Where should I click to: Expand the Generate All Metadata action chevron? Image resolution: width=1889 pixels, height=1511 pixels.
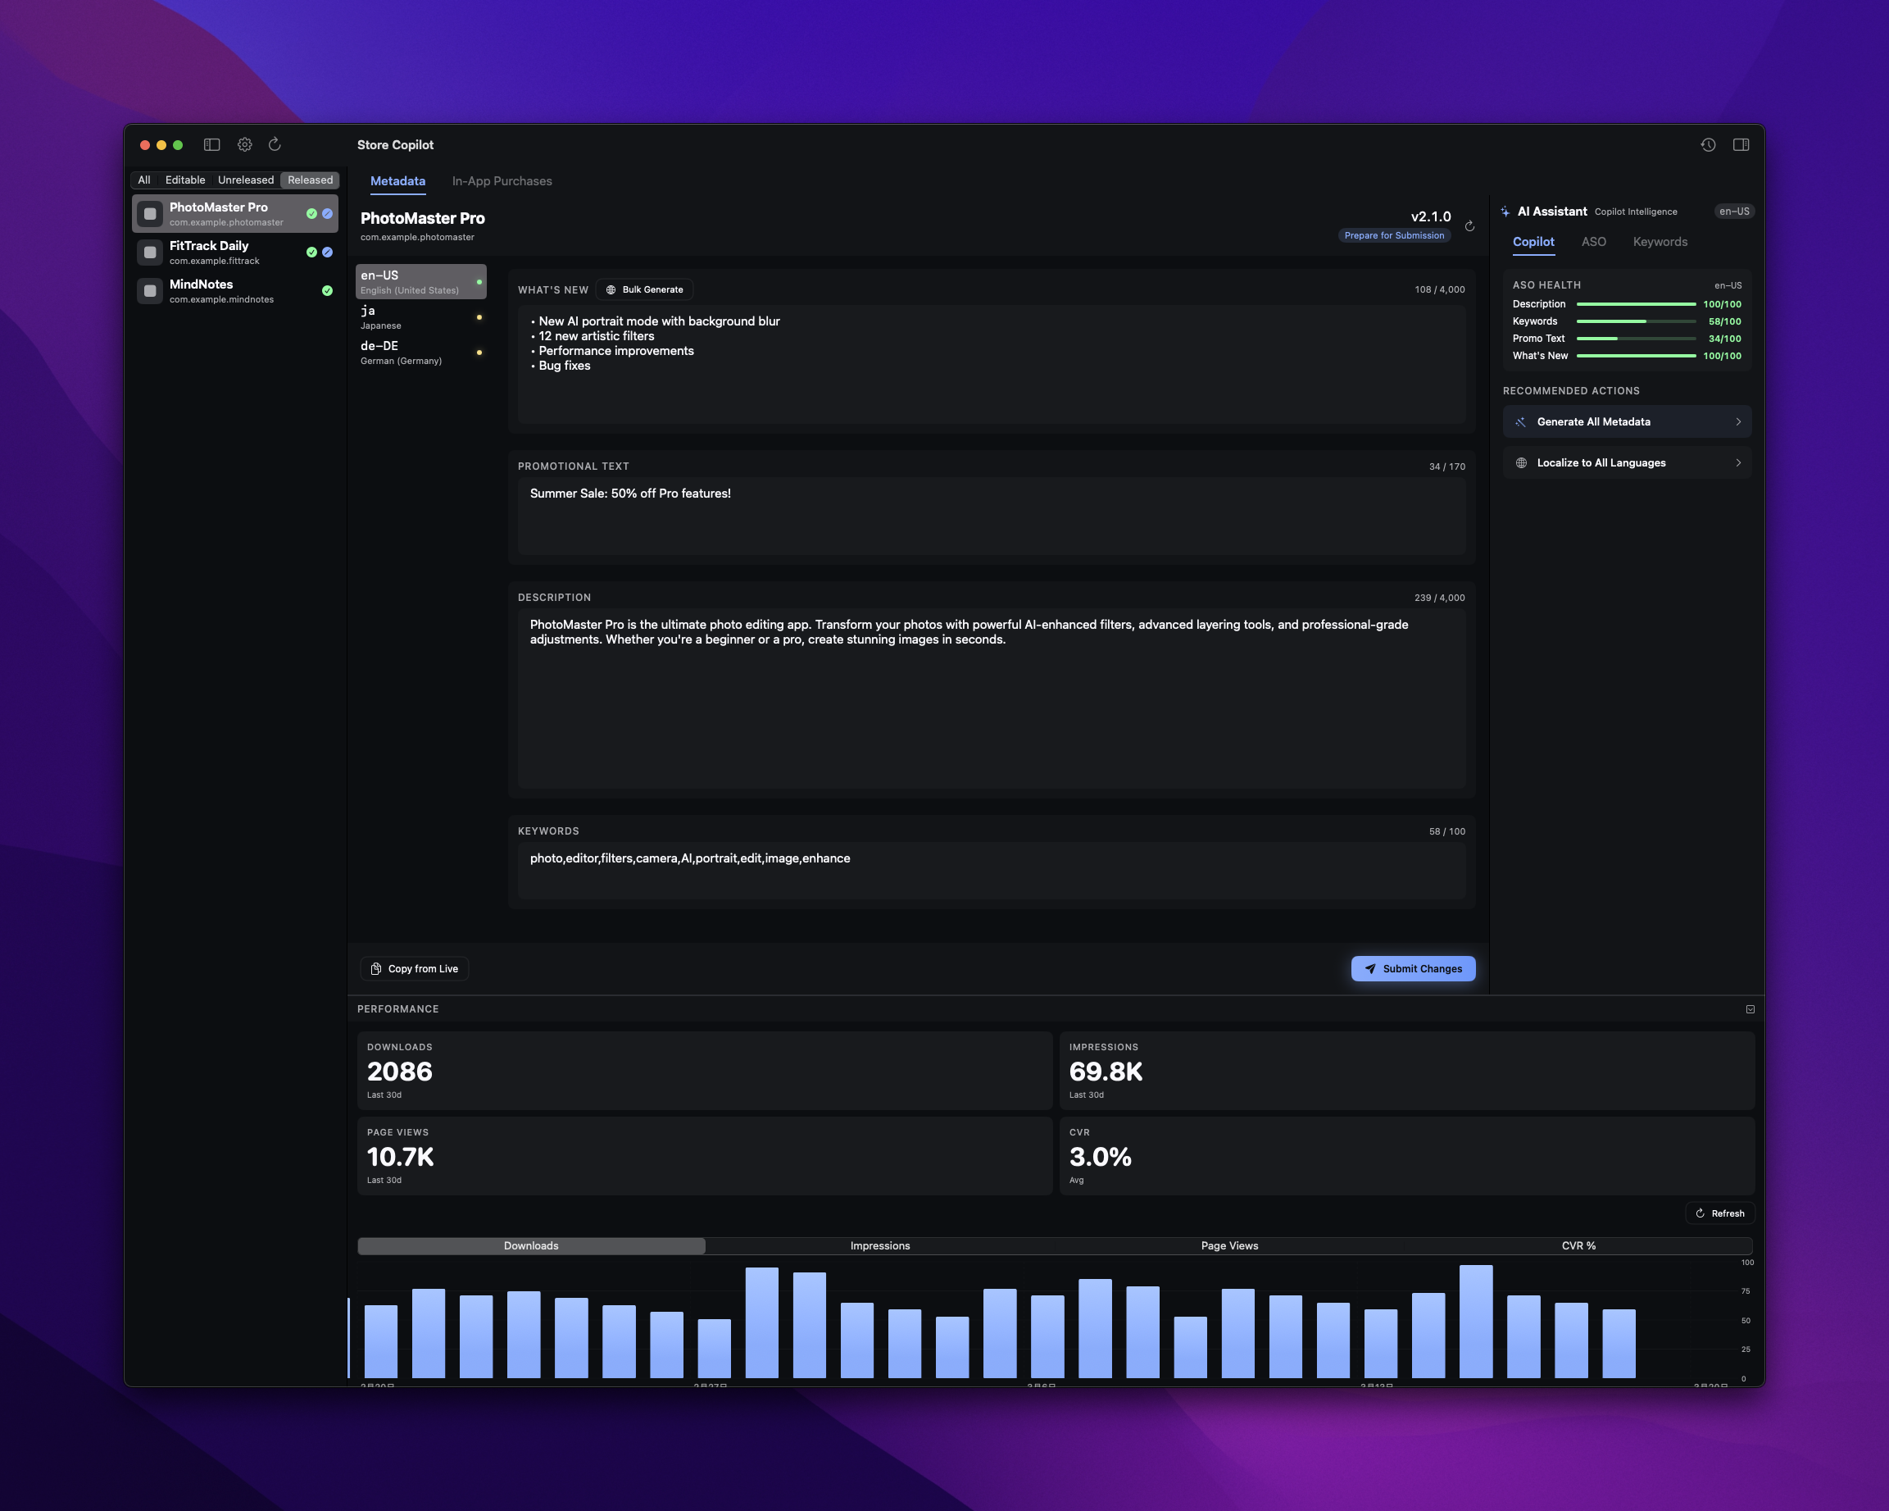coord(1739,421)
